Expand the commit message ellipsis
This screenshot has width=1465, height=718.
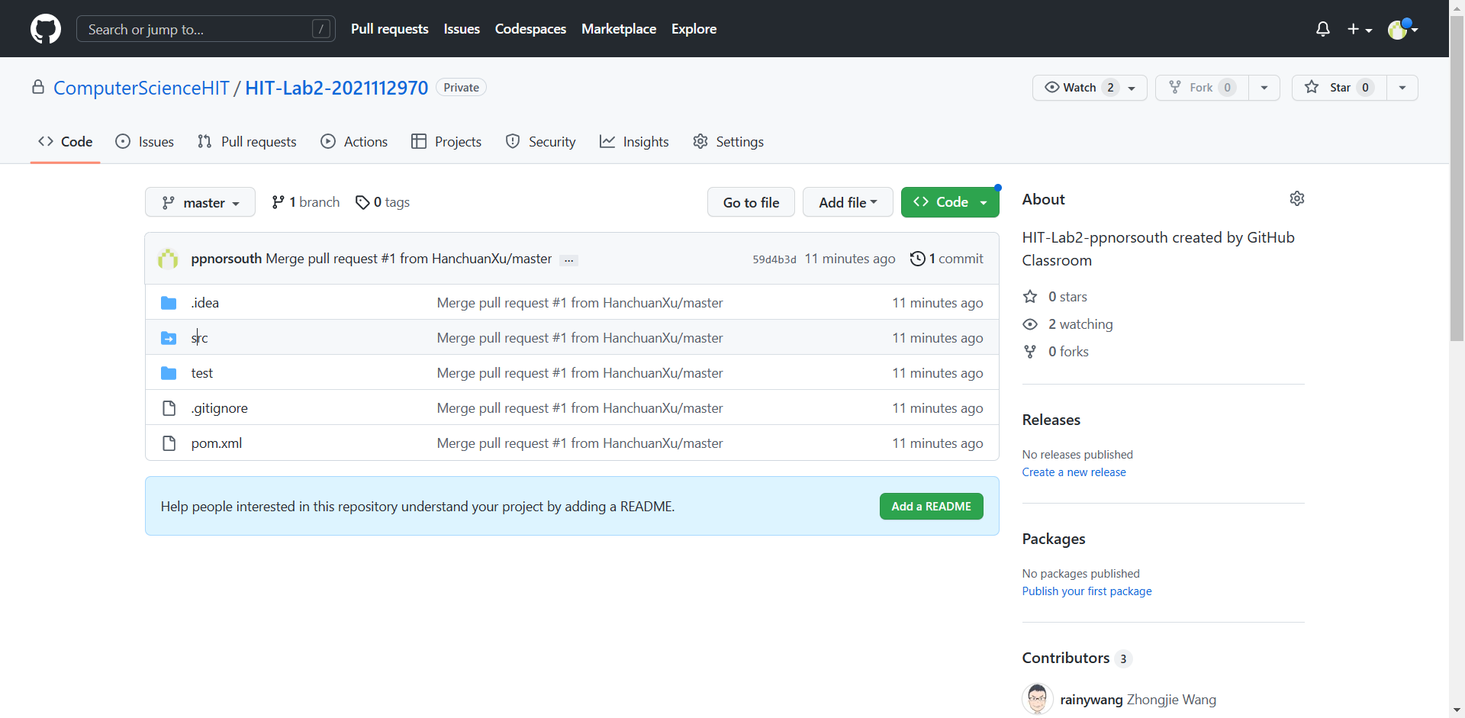568,259
